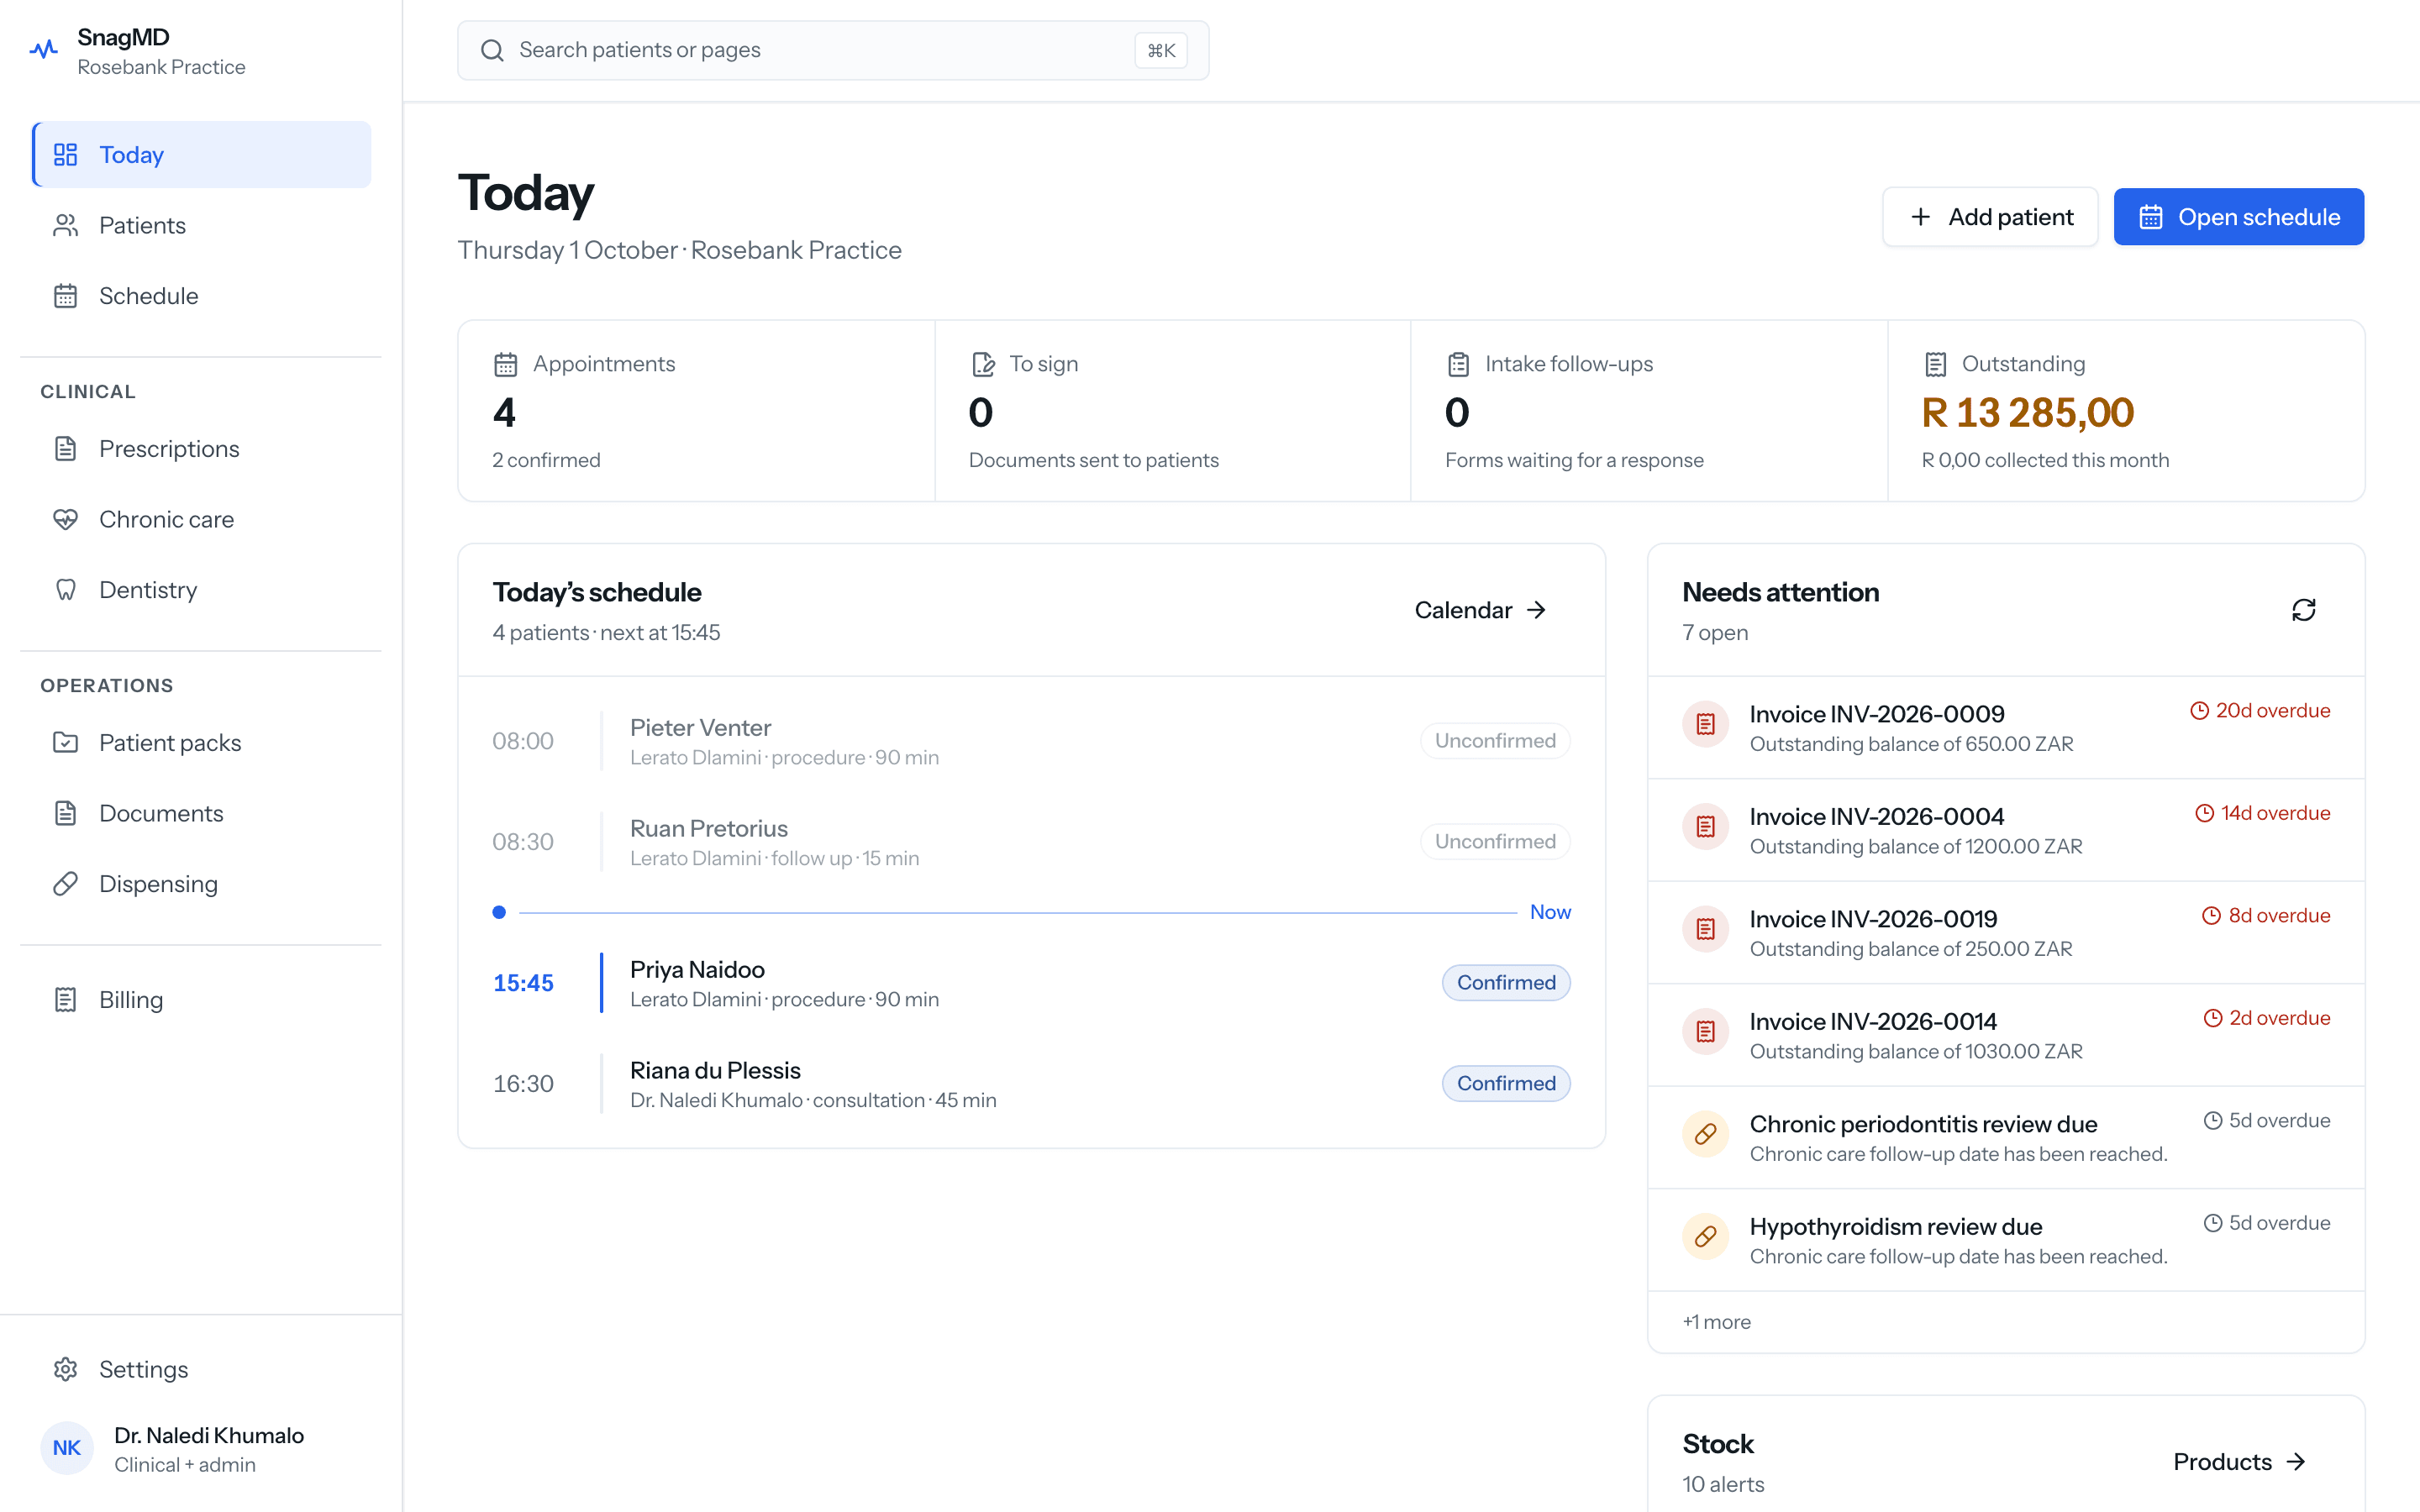Go to Patients in the sidebar
The width and height of the screenshot is (2420, 1512).
click(202, 225)
